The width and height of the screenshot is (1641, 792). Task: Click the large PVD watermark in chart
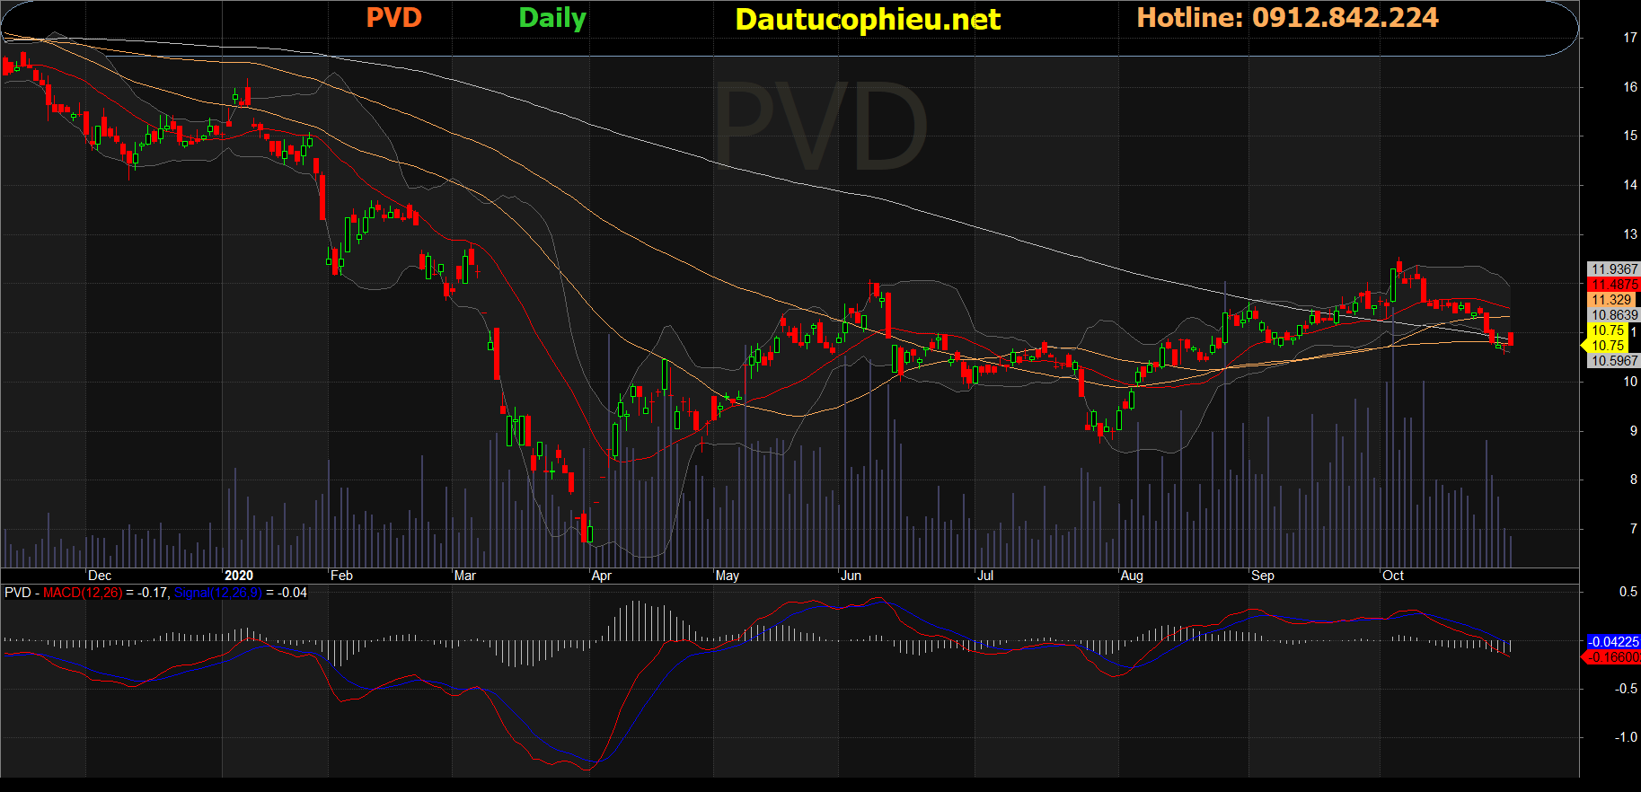(819, 126)
